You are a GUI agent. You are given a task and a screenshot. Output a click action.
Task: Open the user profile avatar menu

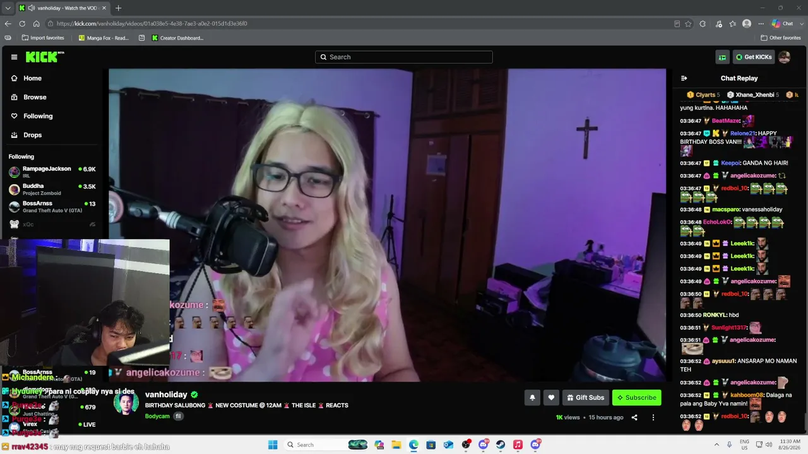tap(785, 57)
